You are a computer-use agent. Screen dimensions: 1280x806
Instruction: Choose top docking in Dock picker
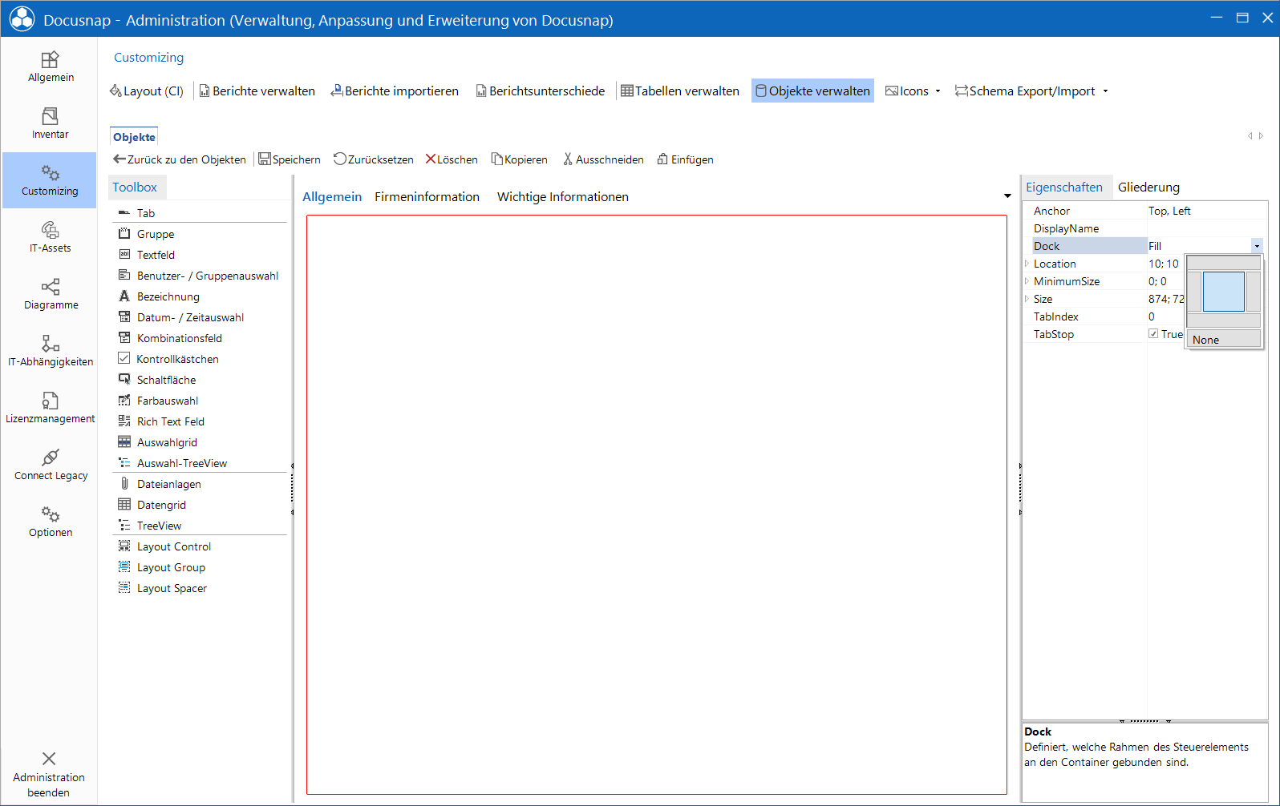tap(1223, 263)
